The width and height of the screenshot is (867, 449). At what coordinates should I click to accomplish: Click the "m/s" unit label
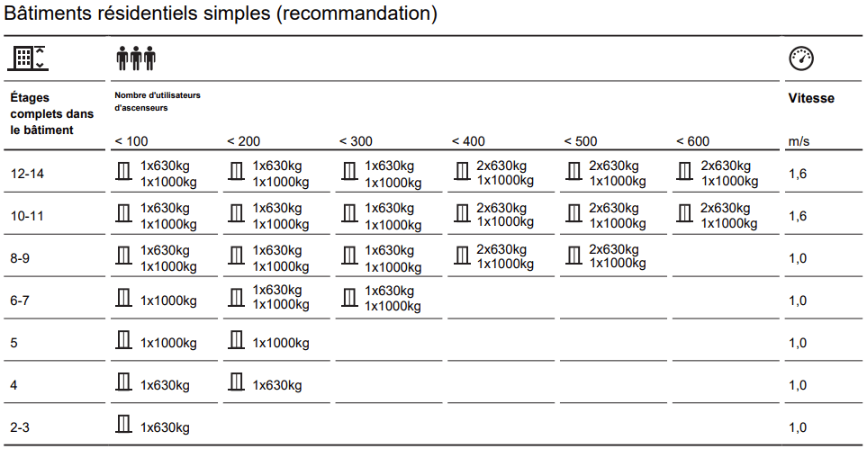(799, 141)
